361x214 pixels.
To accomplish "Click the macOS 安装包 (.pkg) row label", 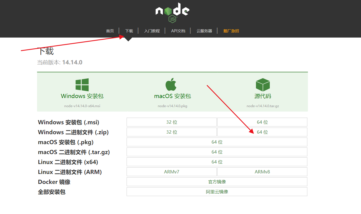I will (x=66, y=142).
